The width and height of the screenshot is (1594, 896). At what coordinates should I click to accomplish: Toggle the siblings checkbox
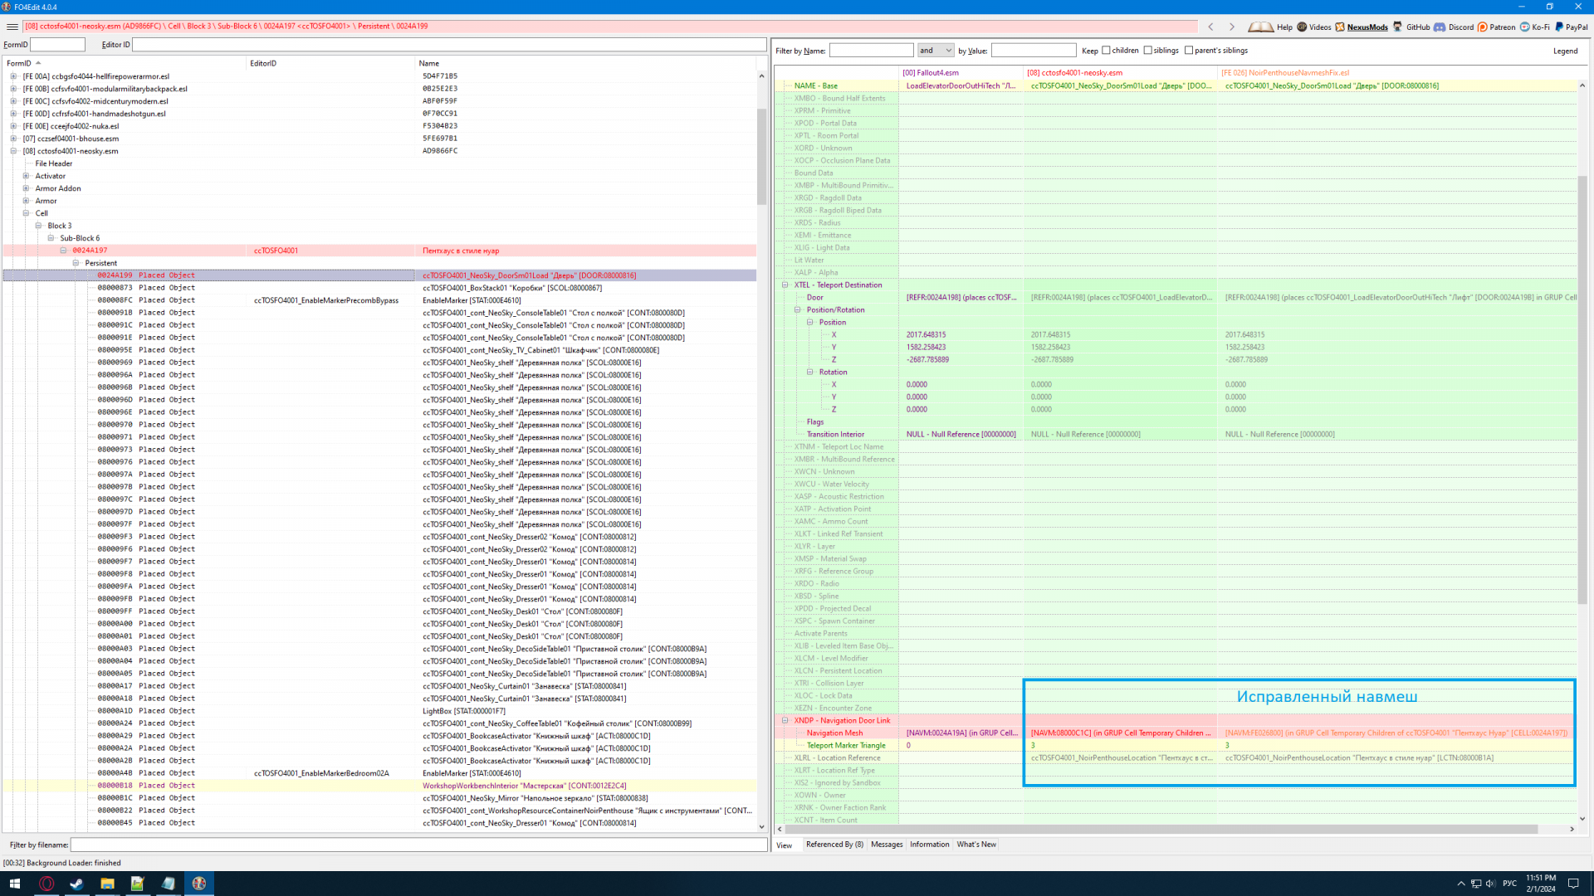(1147, 51)
